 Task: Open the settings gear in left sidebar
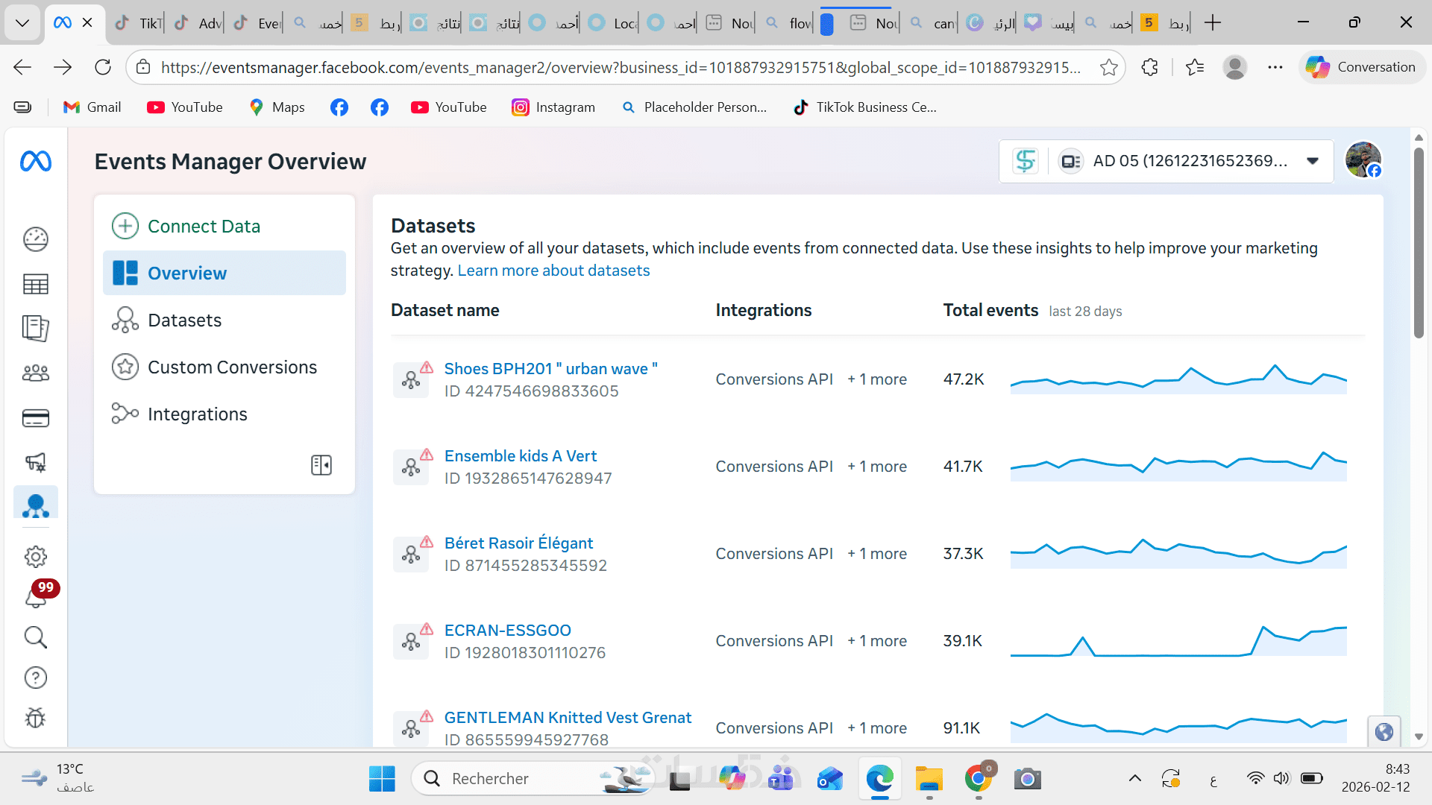[x=36, y=556]
